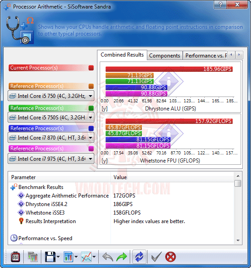Open the Intel Core i7 870 dropdown
This screenshot has height=268, width=251.
(51, 137)
